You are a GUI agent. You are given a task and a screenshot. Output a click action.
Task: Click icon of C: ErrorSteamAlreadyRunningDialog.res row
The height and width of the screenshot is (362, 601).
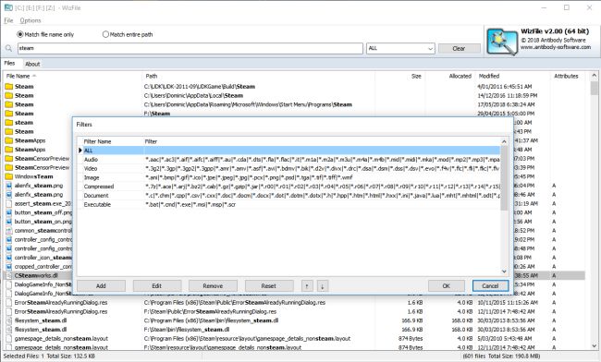coord(9,303)
